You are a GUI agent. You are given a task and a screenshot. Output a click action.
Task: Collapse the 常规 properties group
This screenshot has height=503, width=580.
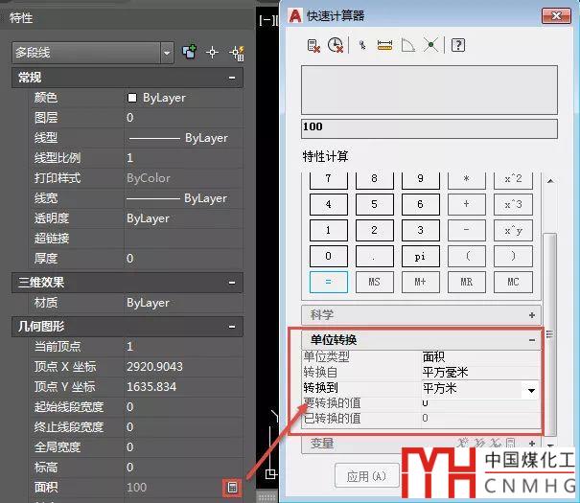[231, 78]
